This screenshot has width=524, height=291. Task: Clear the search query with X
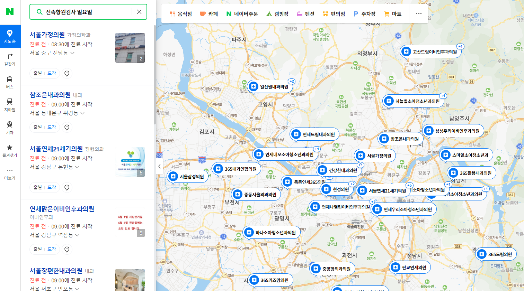pyautogui.click(x=139, y=12)
